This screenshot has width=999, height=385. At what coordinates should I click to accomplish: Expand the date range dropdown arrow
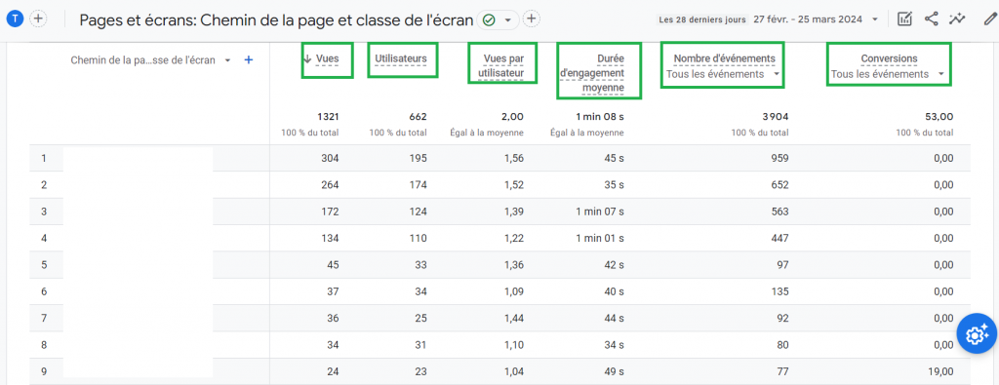point(875,19)
